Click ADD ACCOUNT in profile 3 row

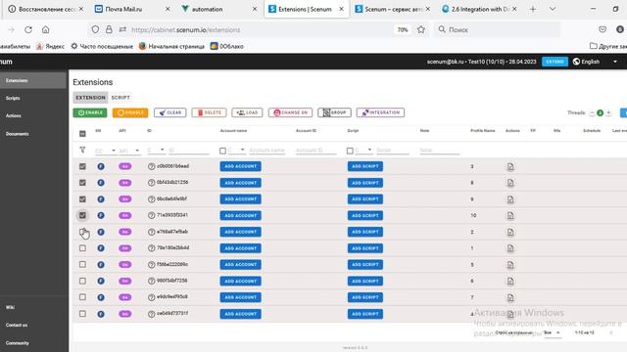tap(240, 166)
